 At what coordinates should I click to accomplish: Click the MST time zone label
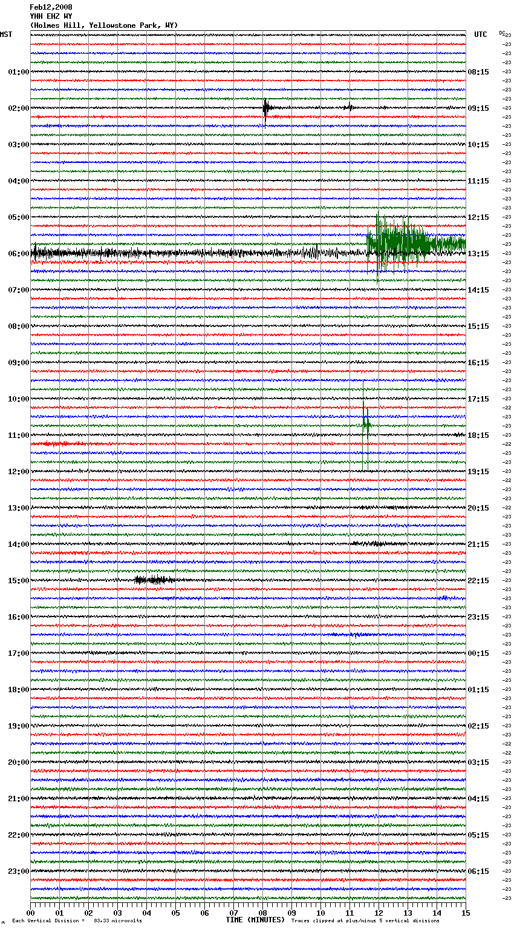tap(6, 35)
